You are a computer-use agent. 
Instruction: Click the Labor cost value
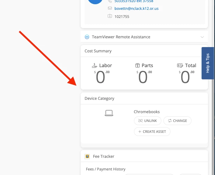click(x=102, y=77)
